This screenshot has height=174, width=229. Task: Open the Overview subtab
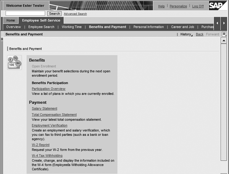click(x=14, y=27)
